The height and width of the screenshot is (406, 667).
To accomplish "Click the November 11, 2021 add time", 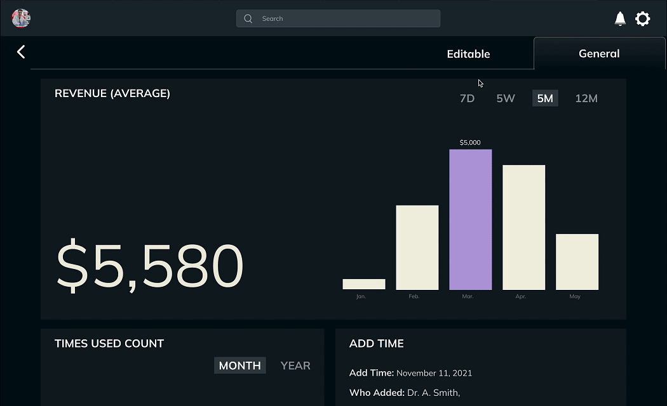I will pos(435,373).
